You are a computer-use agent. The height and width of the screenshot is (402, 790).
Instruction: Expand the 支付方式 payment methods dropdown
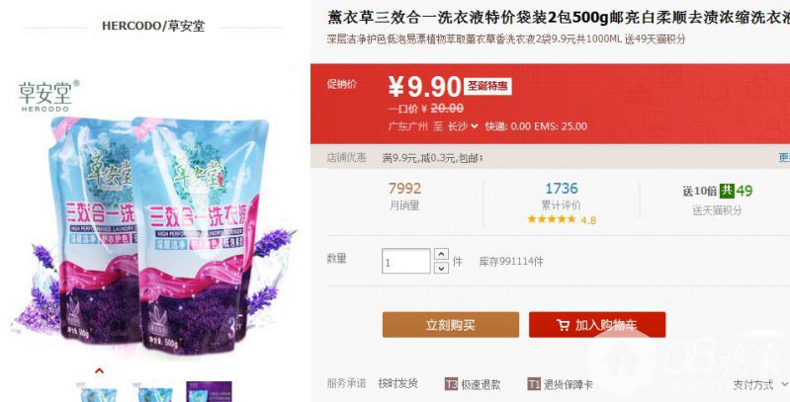(760, 385)
